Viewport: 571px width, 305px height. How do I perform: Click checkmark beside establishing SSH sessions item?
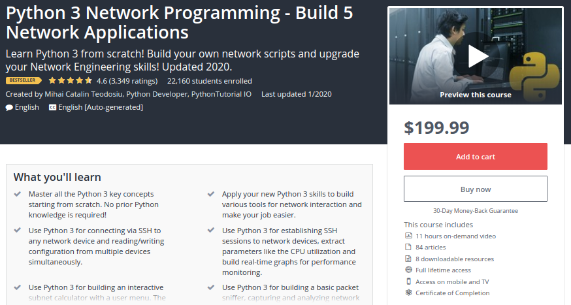click(x=210, y=230)
